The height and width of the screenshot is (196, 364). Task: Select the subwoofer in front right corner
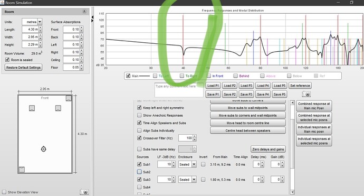coord(69,98)
